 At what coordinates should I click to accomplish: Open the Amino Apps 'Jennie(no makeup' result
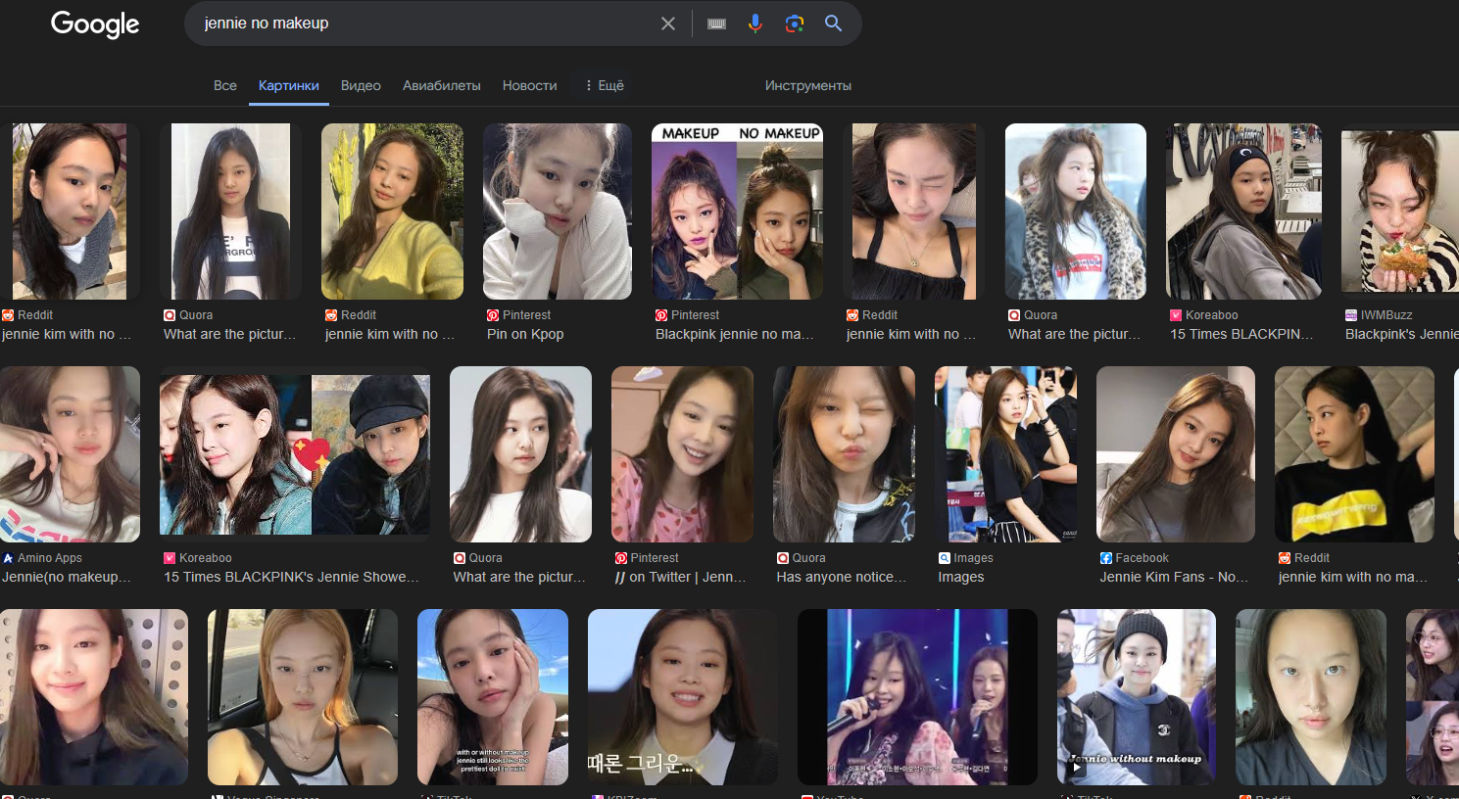point(66,577)
